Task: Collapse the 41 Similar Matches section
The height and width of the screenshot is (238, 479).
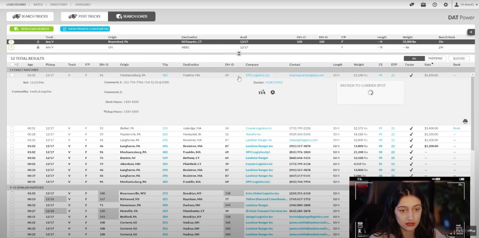Action: pyautogui.click(x=11, y=187)
